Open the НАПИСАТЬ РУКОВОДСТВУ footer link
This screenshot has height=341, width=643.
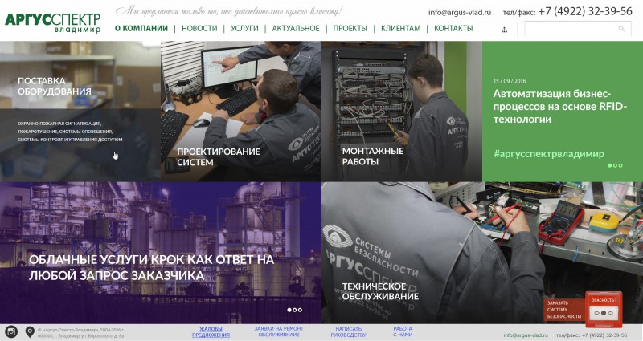tap(348, 331)
